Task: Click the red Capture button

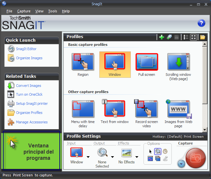Action: pyautogui.click(x=195, y=158)
